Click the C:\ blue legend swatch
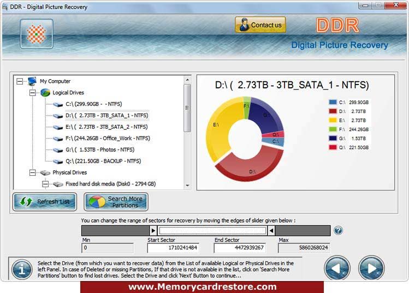The height and width of the screenshot is (293, 409). [x=333, y=102]
